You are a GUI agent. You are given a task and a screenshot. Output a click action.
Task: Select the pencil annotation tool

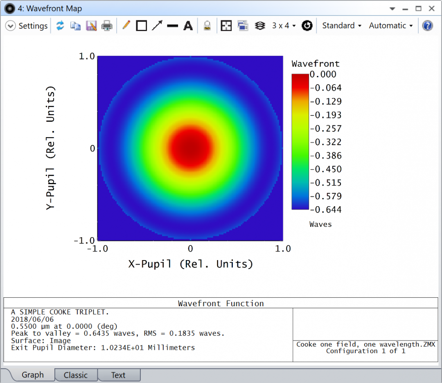click(126, 26)
